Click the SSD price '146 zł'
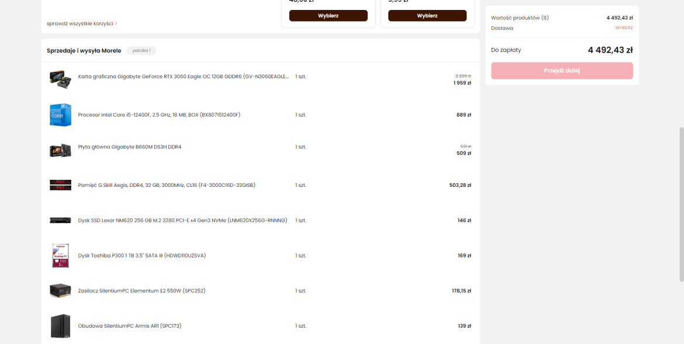This screenshot has height=344, width=684. click(x=464, y=221)
